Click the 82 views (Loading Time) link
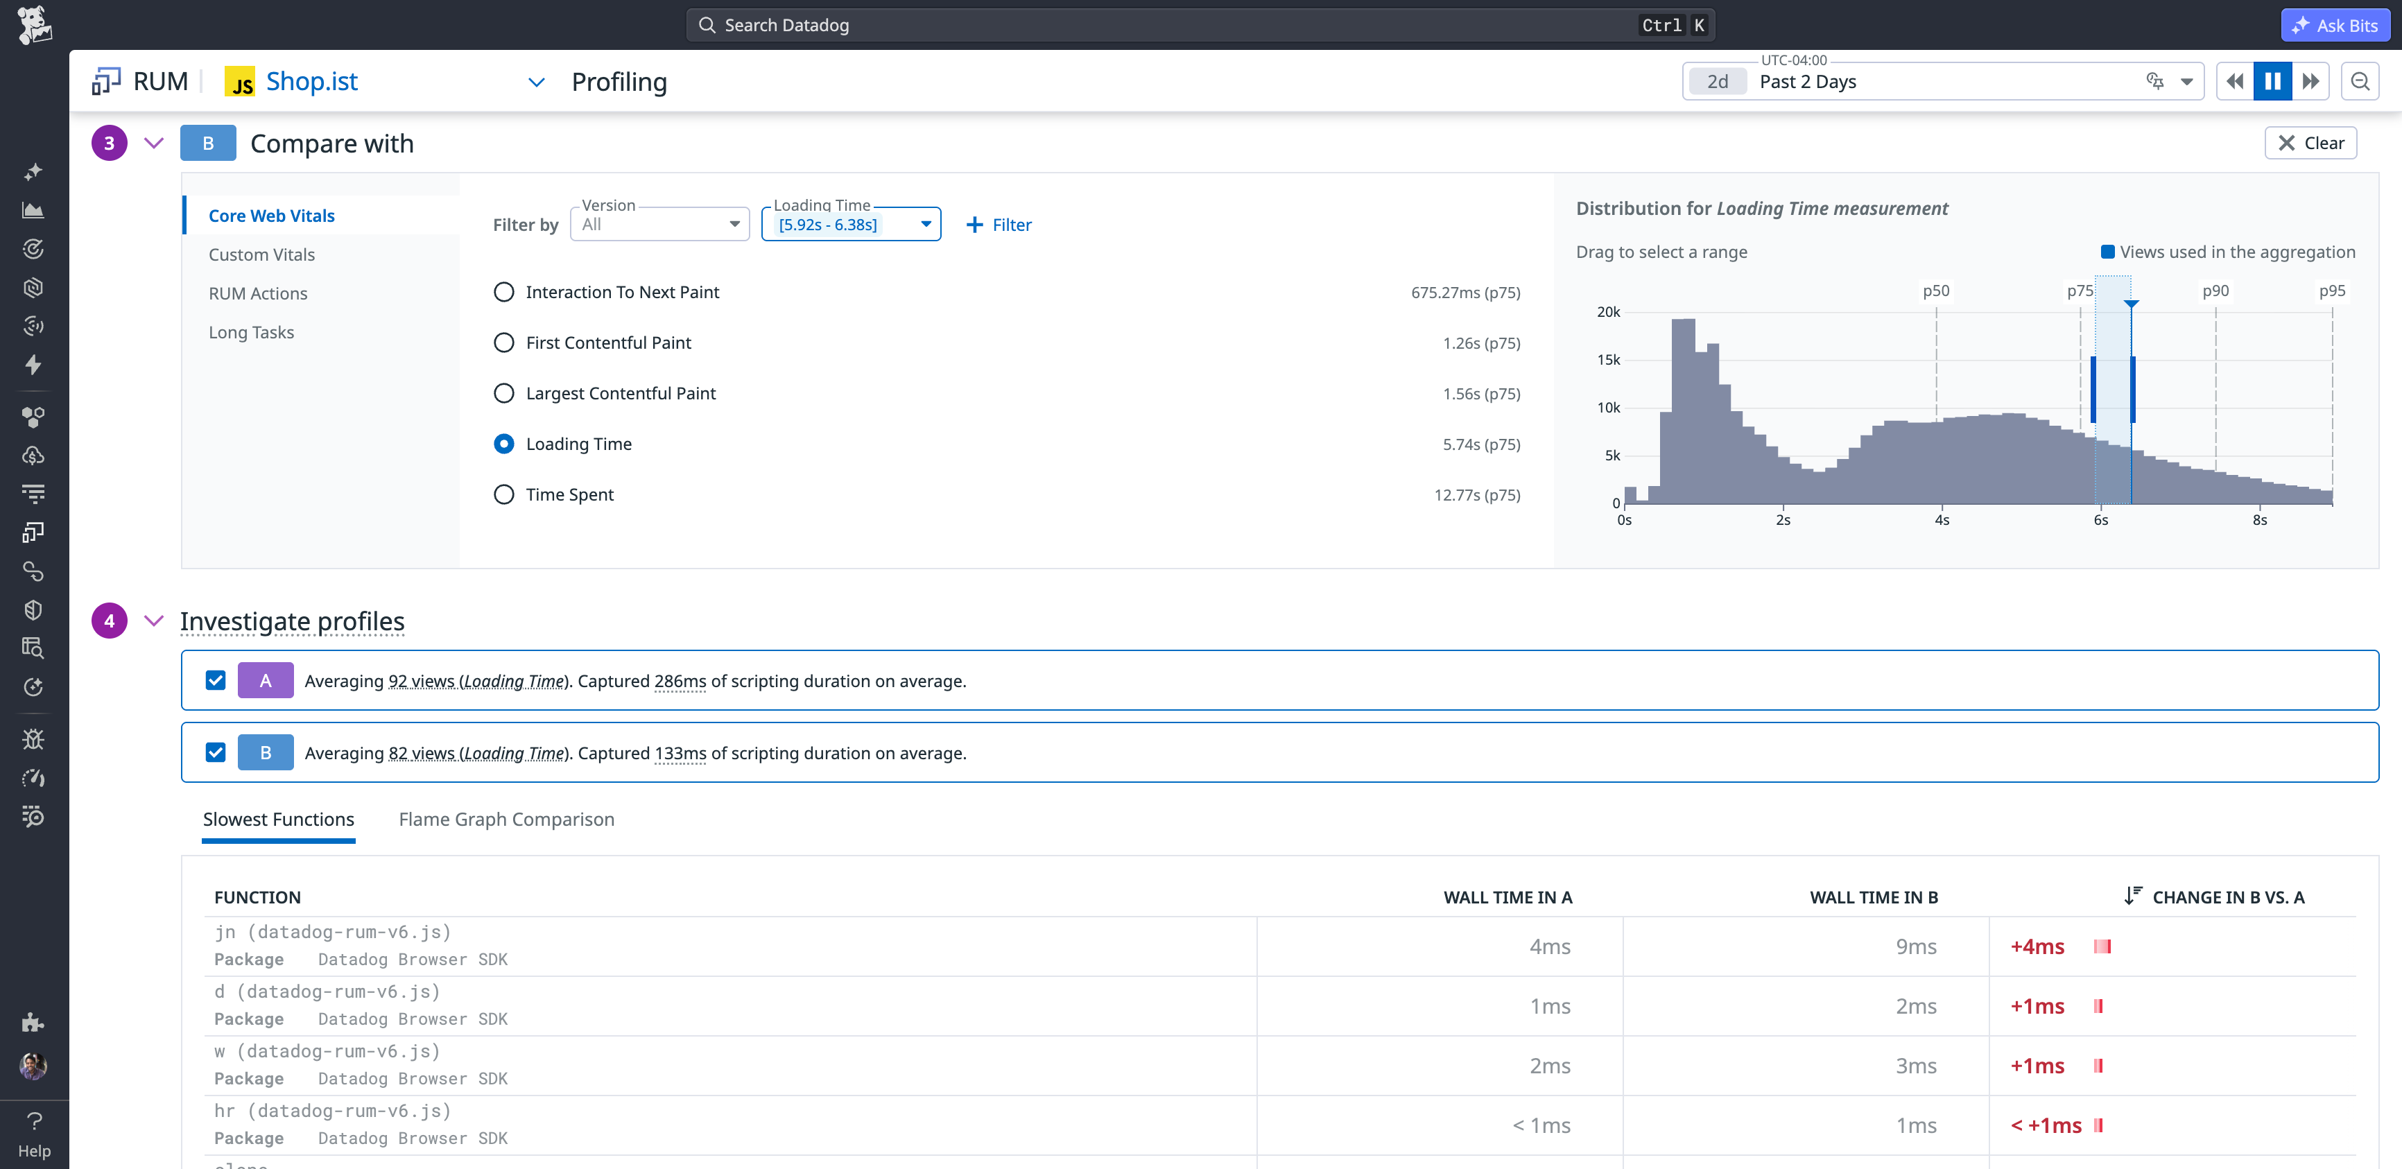 [x=478, y=753]
